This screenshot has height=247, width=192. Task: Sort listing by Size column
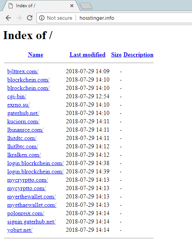pyautogui.click(x=116, y=55)
